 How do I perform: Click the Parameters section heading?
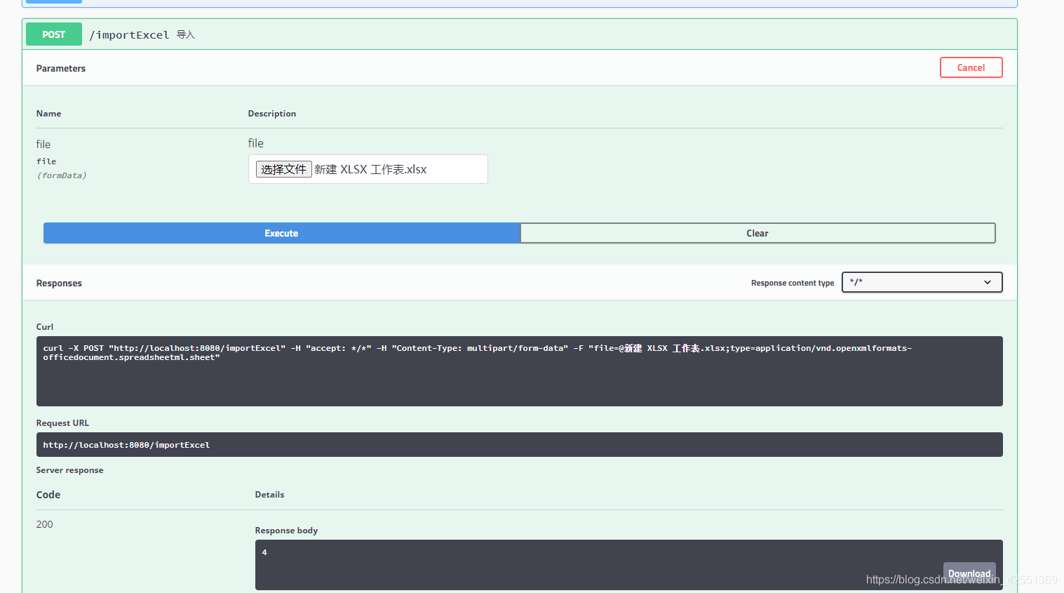pos(61,68)
